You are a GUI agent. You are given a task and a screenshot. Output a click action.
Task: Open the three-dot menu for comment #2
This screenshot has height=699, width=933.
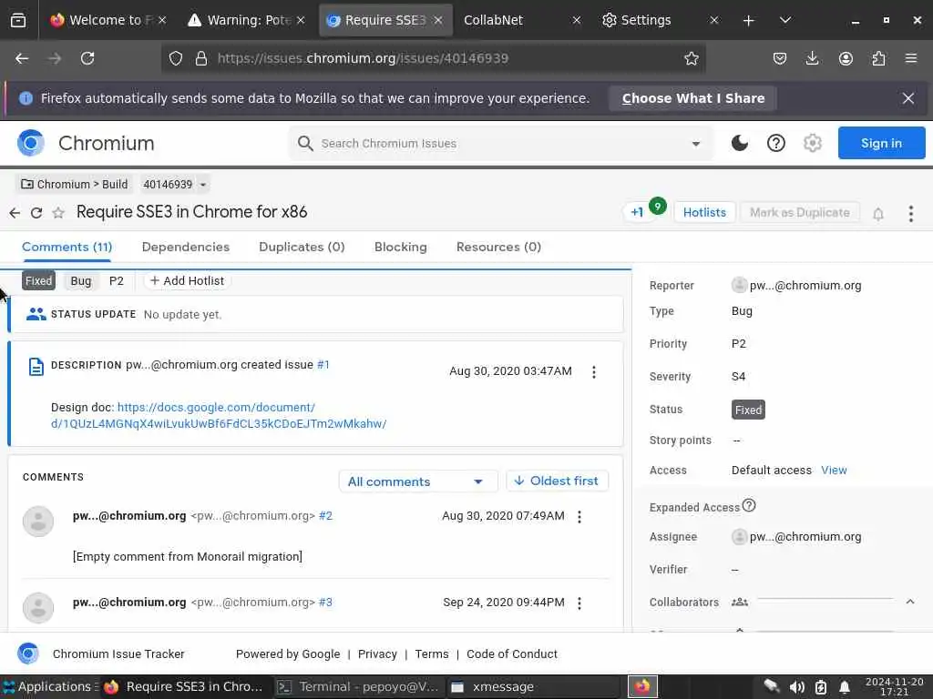click(x=579, y=517)
